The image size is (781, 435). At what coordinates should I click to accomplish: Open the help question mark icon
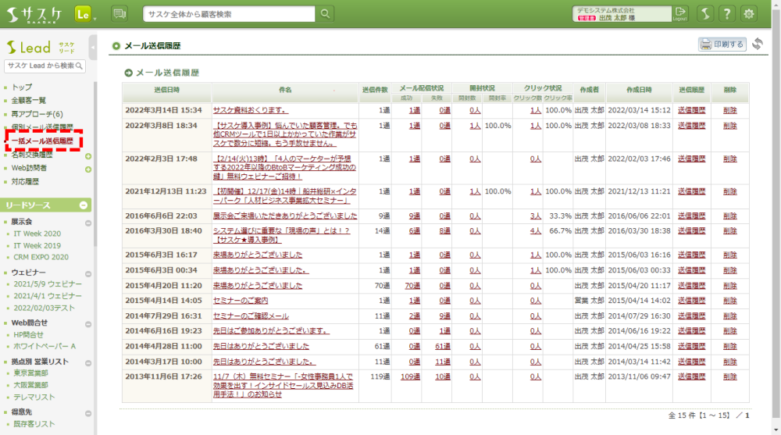[x=727, y=14]
